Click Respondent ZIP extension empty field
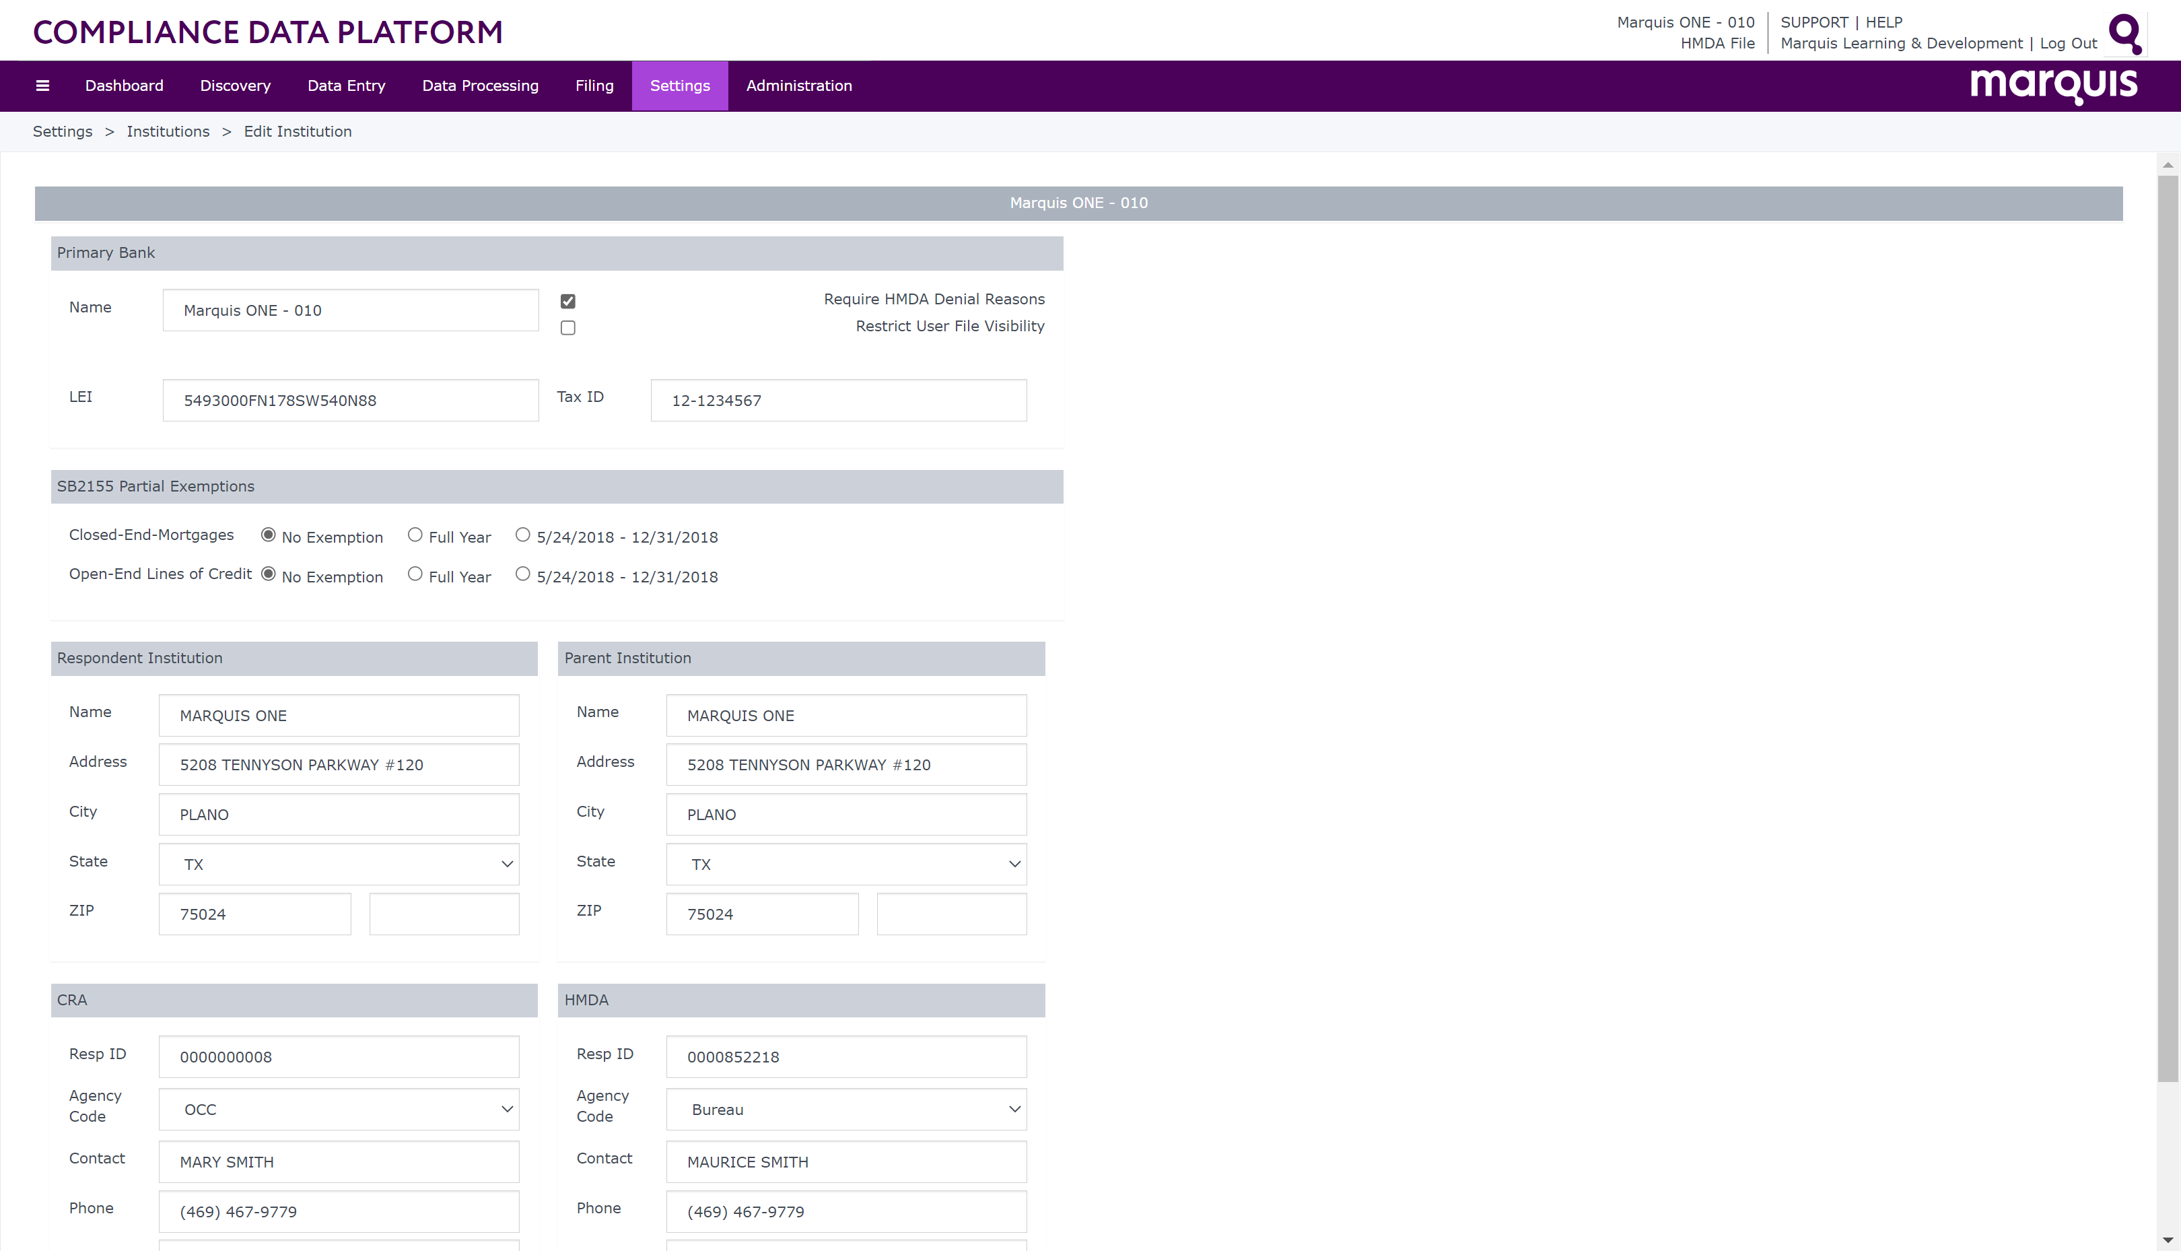The height and width of the screenshot is (1251, 2181). pyautogui.click(x=444, y=914)
